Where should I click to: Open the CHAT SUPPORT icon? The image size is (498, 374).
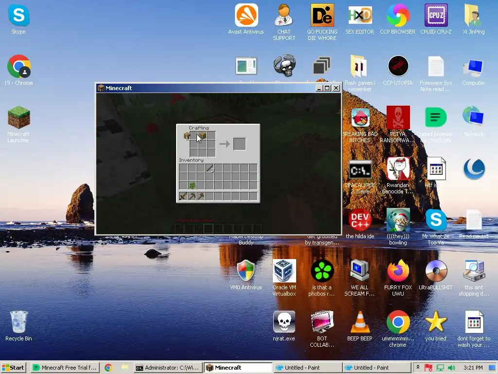pyautogui.click(x=284, y=22)
